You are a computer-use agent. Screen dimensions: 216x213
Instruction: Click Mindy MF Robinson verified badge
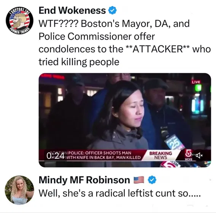tap(152, 180)
